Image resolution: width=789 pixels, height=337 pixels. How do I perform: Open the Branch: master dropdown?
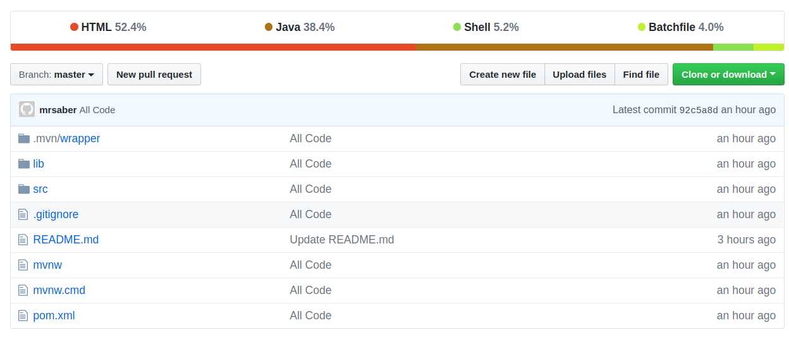(56, 74)
